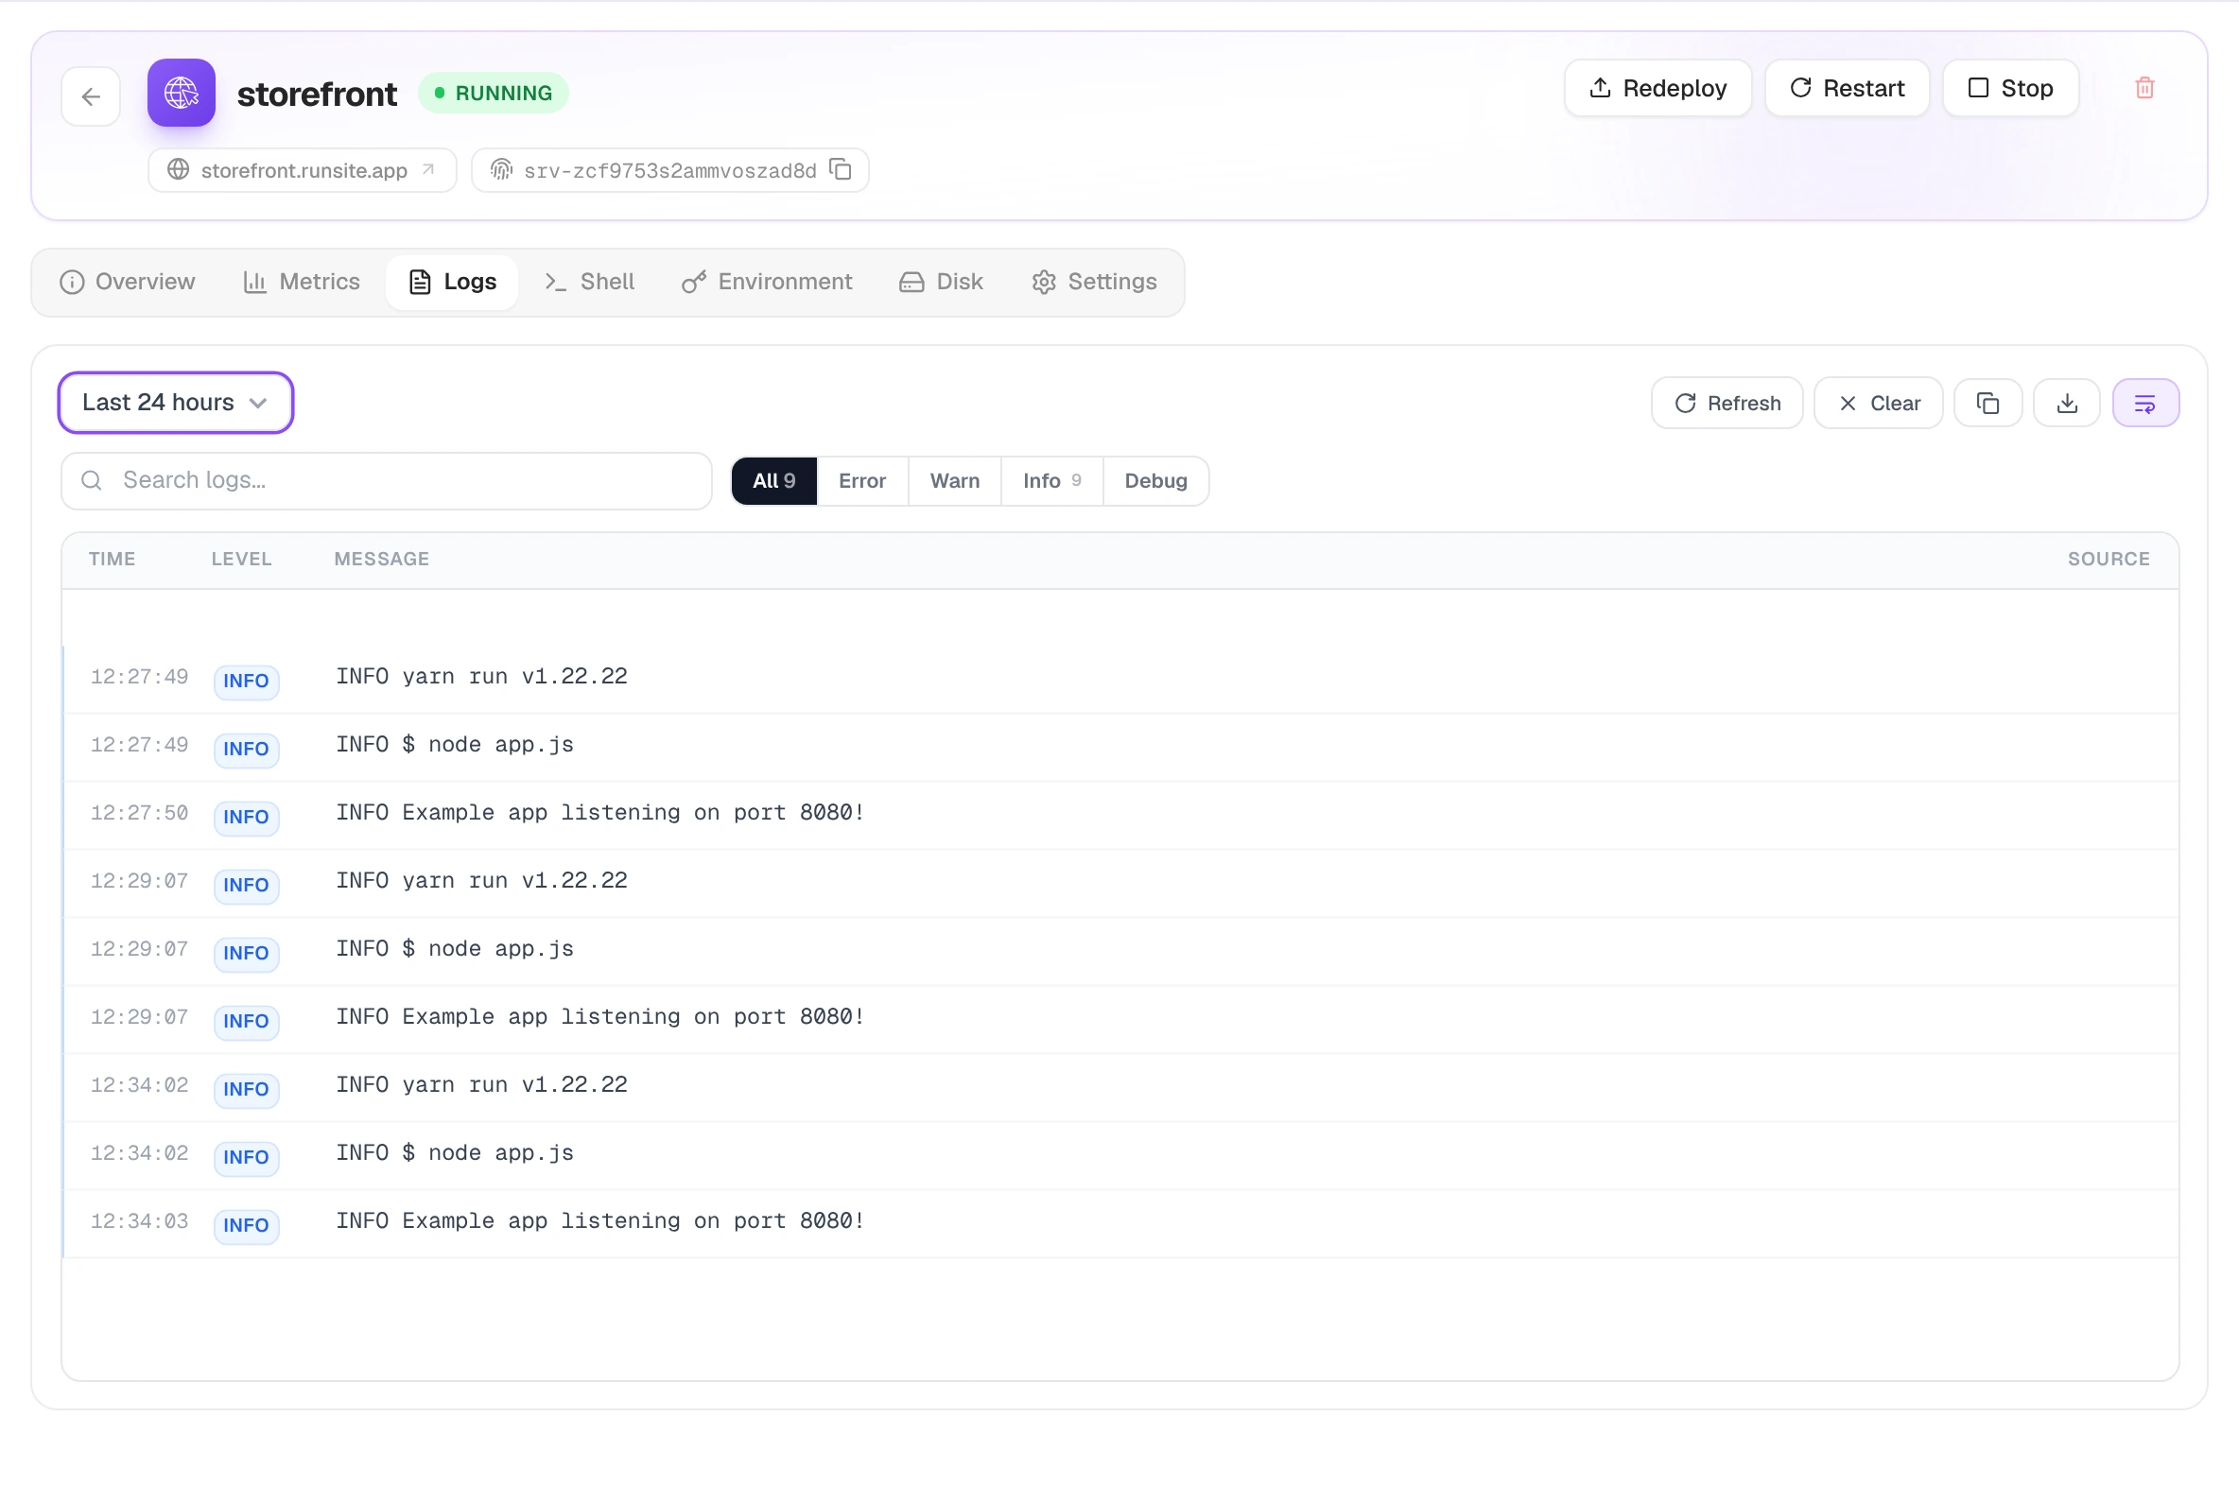Select the 12:27:50 port 8080 log row
The height and width of the screenshot is (1486, 2239).
(1120, 815)
